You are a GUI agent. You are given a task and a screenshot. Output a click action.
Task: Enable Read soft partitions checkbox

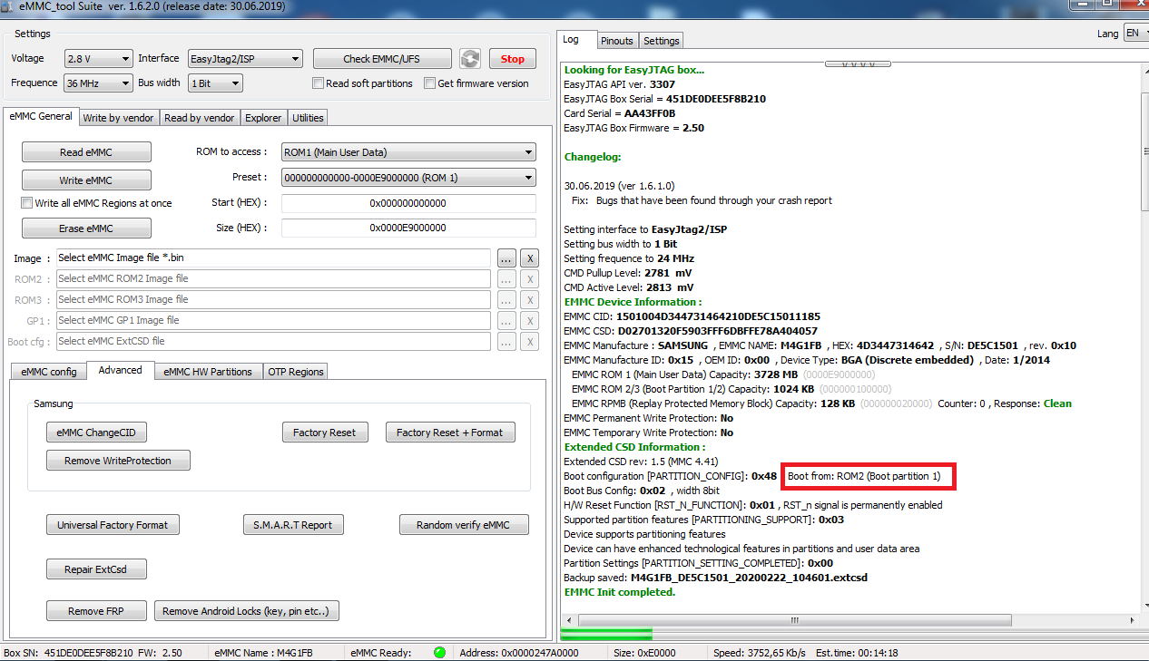pyautogui.click(x=318, y=83)
